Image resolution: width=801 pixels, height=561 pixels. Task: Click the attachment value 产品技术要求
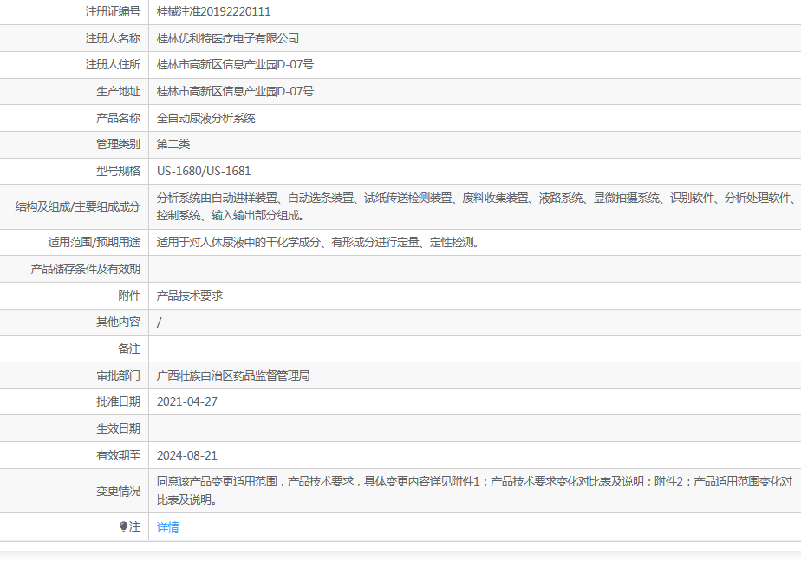[x=190, y=296]
